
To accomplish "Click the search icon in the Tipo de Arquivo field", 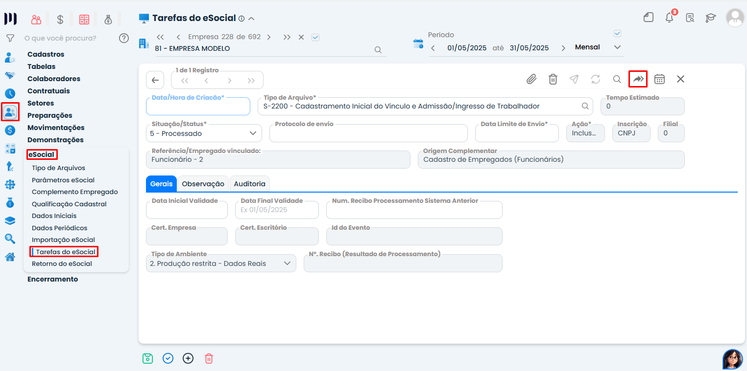I will (585, 106).
